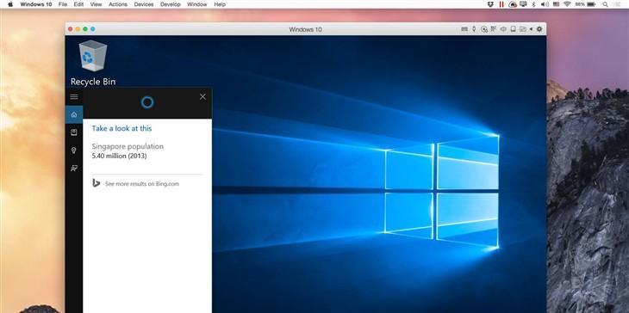The image size is (629, 313).
Task: Open Cortana Notebook from sidebar
Action: click(x=74, y=132)
